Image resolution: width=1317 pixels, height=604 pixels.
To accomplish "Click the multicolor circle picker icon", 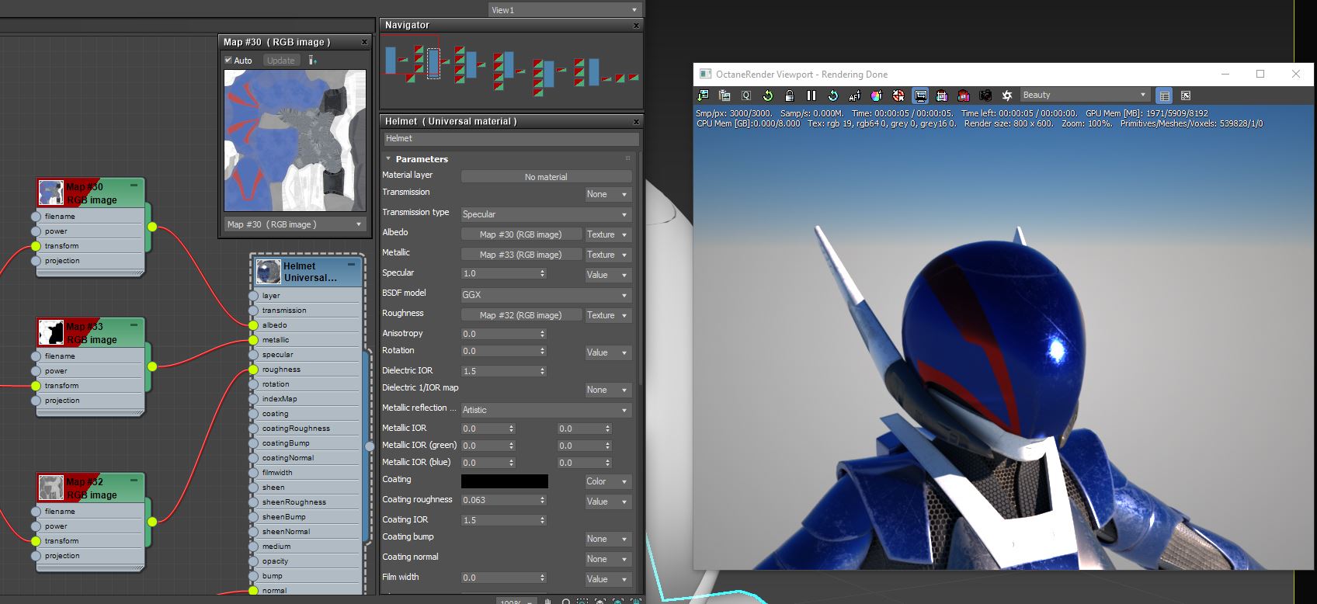I will (x=877, y=95).
